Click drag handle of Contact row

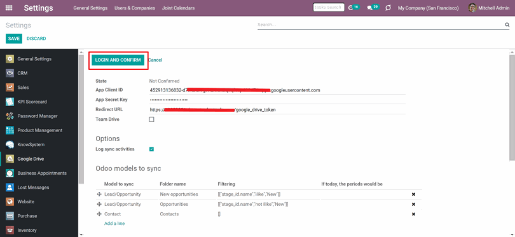click(x=99, y=214)
